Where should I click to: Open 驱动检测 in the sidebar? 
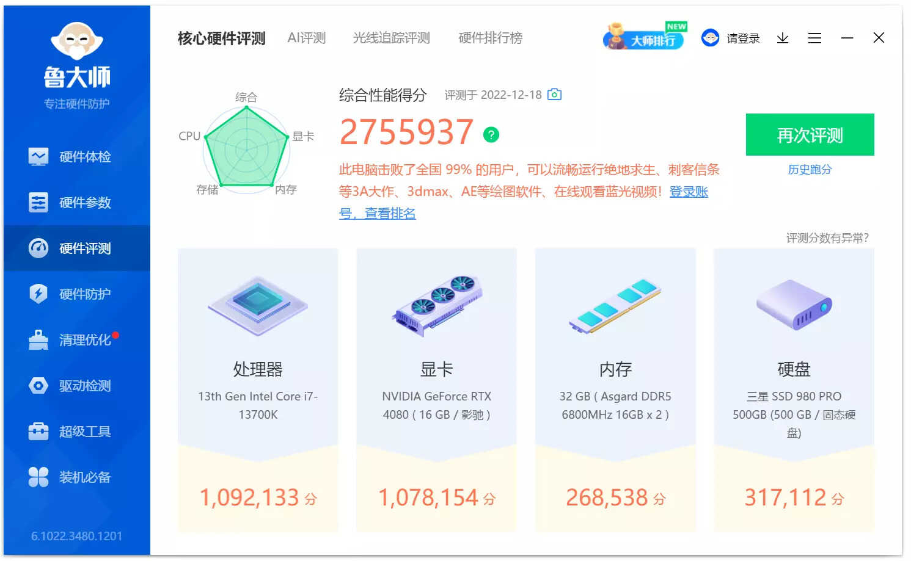coord(77,386)
